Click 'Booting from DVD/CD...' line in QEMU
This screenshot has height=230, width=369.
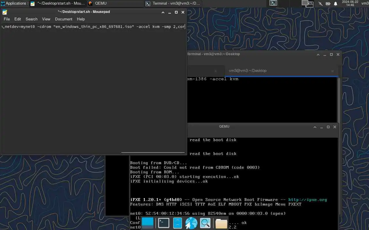(159, 163)
